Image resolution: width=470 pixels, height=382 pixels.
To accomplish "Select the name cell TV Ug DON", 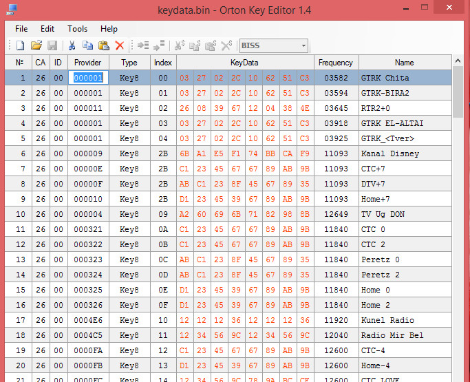I will click(405, 214).
